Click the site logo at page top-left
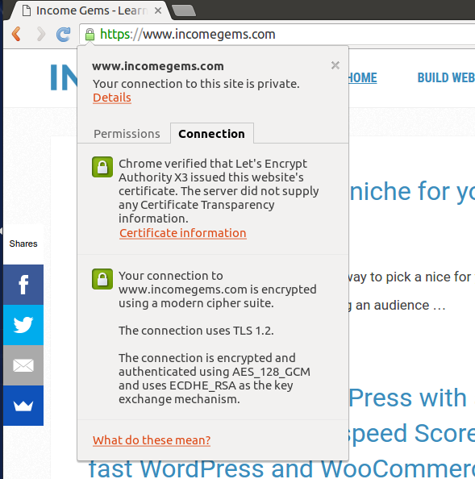The image size is (475, 479). [x=64, y=77]
